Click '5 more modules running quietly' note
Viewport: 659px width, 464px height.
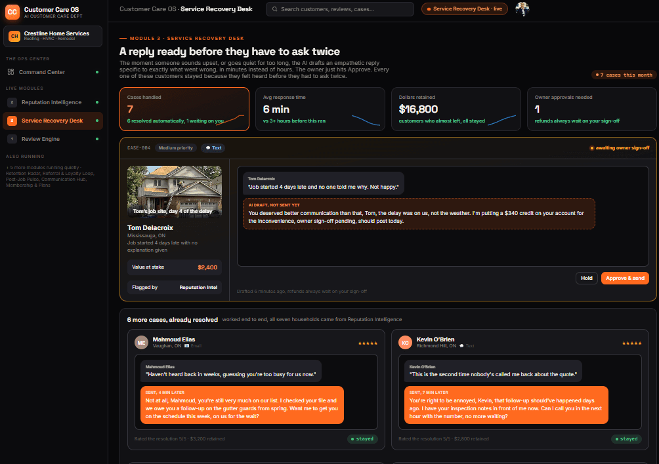[x=51, y=176]
